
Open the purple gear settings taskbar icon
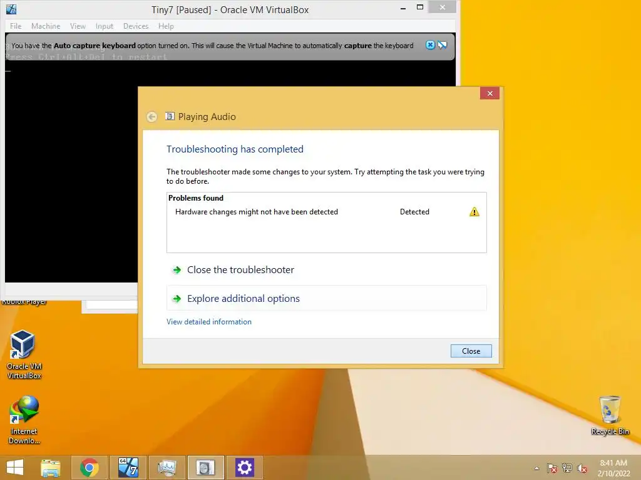pyautogui.click(x=245, y=467)
